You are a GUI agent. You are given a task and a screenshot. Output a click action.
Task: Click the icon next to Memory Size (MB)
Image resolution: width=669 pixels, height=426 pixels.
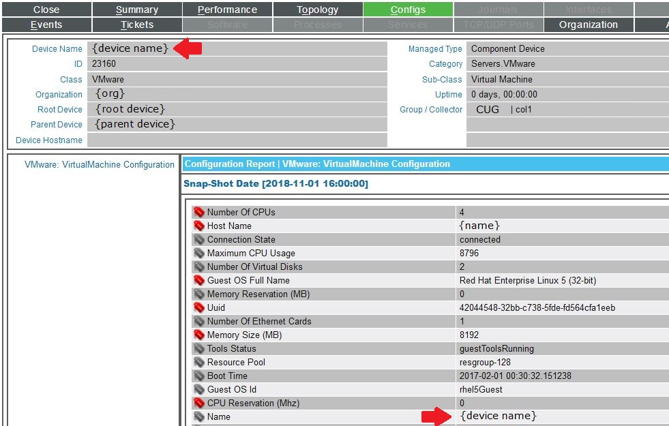point(198,335)
